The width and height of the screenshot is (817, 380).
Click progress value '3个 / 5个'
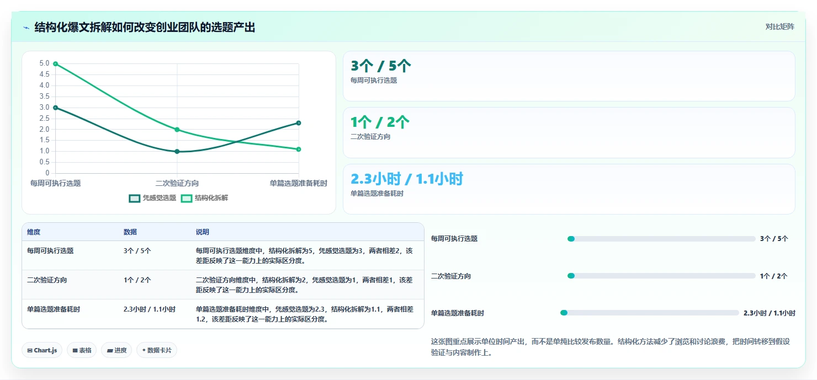point(774,239)
